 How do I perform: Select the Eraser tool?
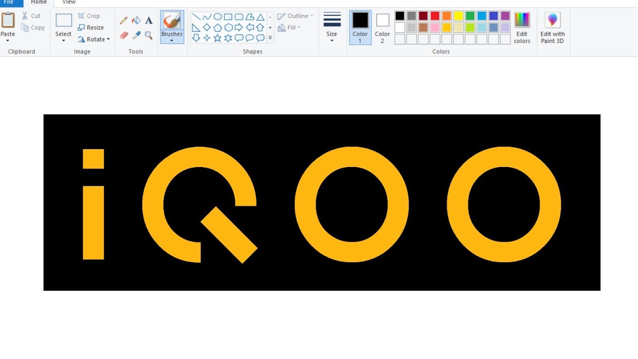[x=124, y=35]
